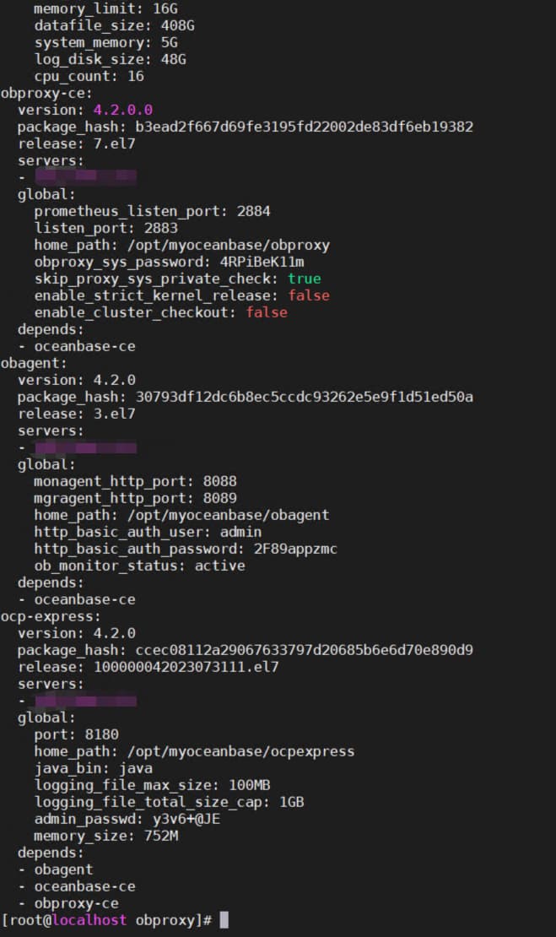Click the http_basic_auth_password value 2F89appzmc
Viewport: 556px width, 937px height.
295,549
